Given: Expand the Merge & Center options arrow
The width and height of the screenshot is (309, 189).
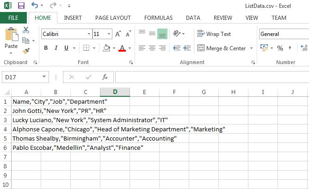Looking at the screenshot, I should 251,48.
